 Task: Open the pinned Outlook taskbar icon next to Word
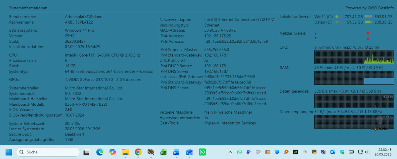point(189,152)
